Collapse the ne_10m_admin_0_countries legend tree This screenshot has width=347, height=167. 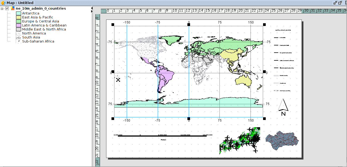pyautogui.click(x=2, y=9)
